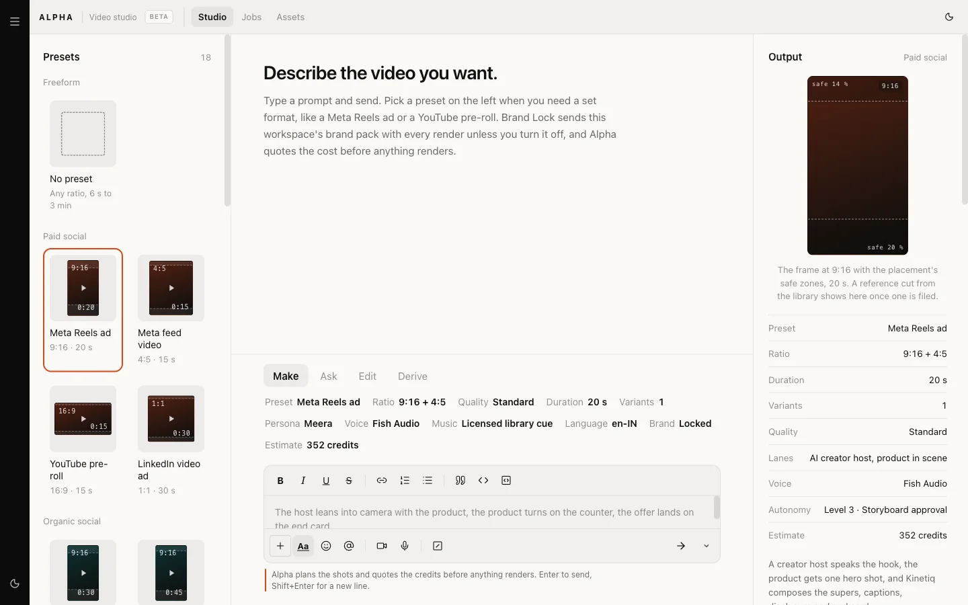
Task: Open the Voice Fish Audio selector
Action: [382, 424]
